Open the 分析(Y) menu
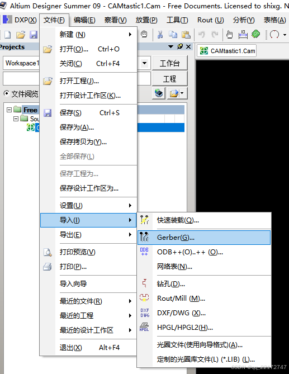289x374 pixels. [x=244, y=20]
